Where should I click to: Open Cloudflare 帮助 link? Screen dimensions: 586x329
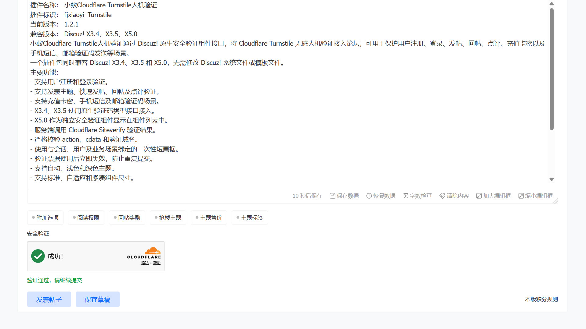[x=157, y=263]
